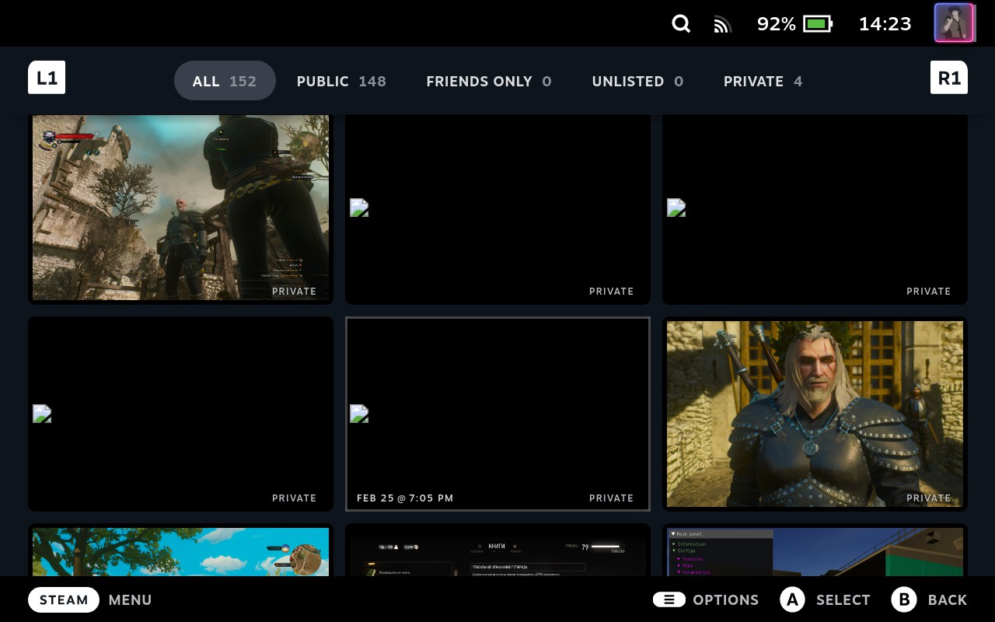
Task: Click the Options menu glyph icon
Action: point(669,599)
